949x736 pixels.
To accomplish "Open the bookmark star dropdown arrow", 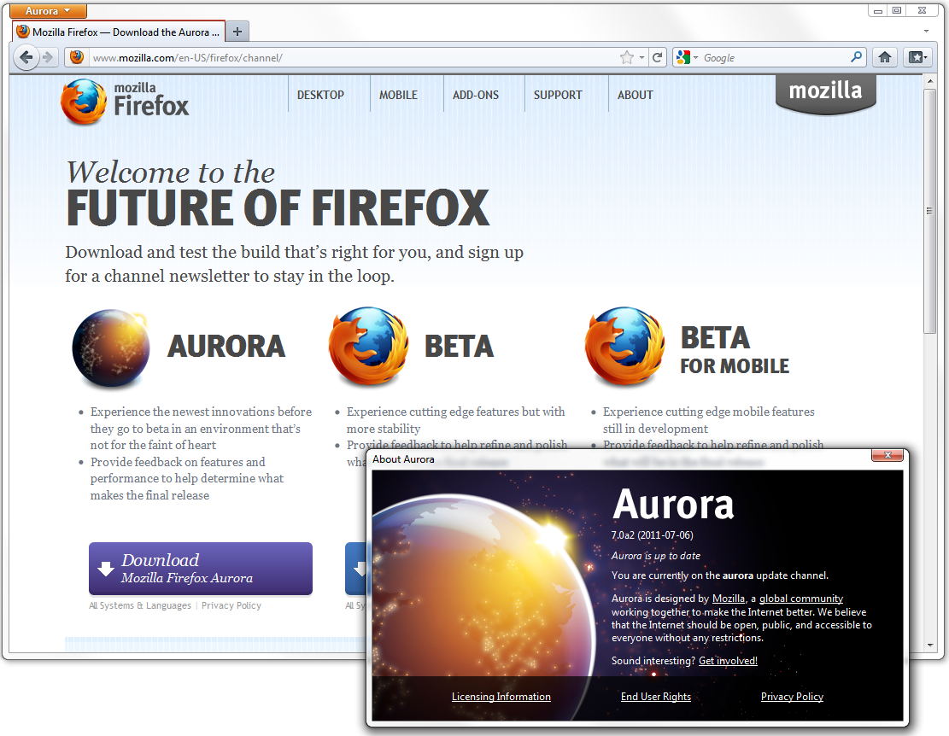I will [x=641, y=57].
